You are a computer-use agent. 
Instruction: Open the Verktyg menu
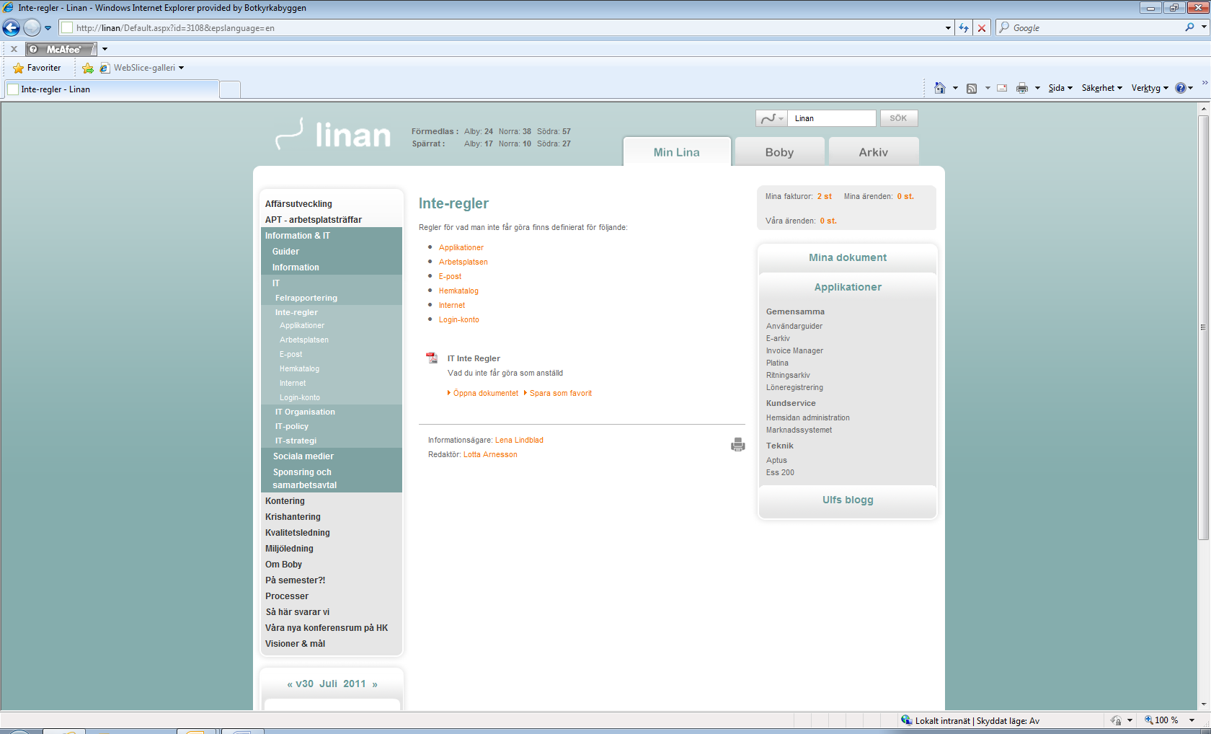click(1150, 88)
